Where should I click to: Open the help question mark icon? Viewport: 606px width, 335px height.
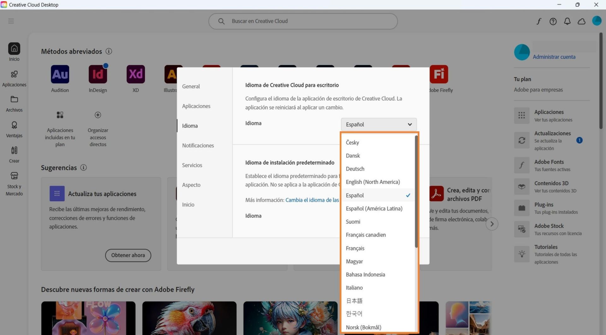coord(553,21)
